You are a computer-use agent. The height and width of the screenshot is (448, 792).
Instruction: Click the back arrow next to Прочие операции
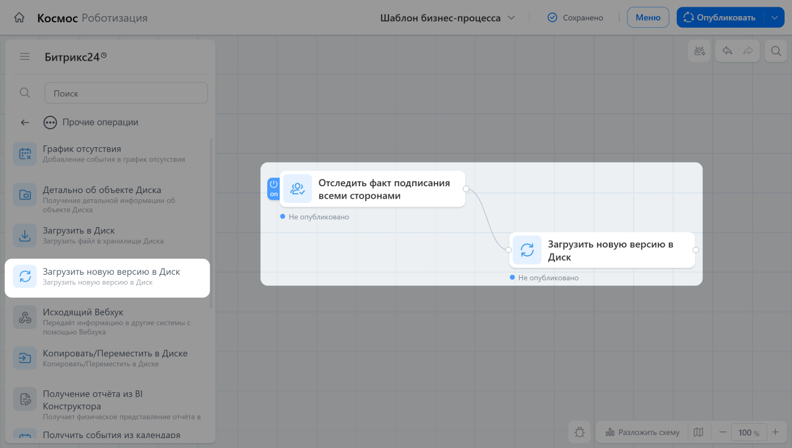click(25, 123)
